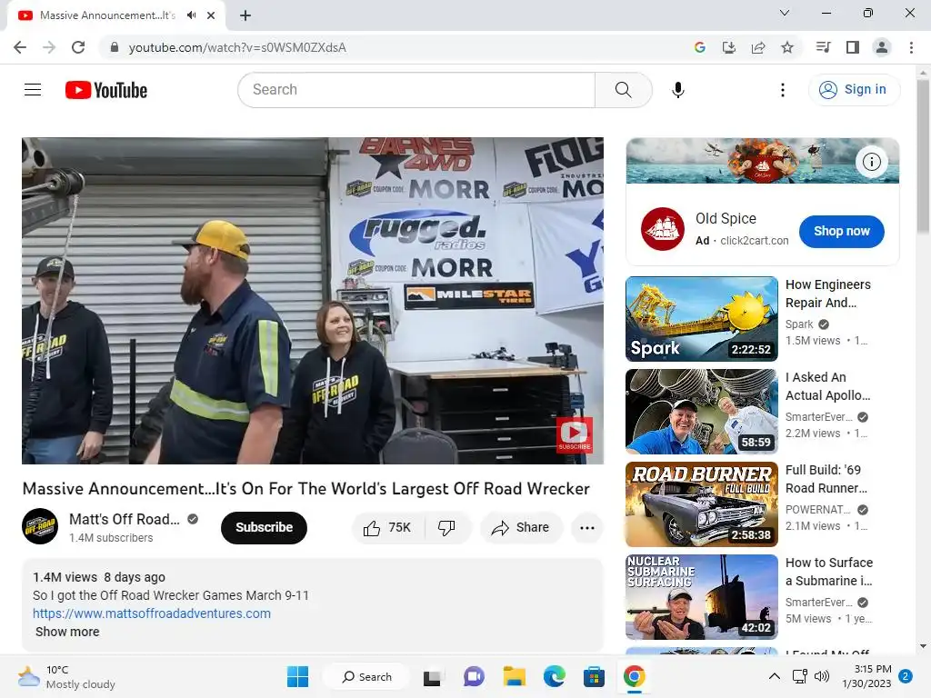The height and width of the screenshot is (698, 931).
Task: Open Matt's Off Road channel avatar
Action: pos(40,526)
